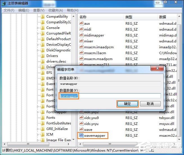Select the Drivers key in tree
Image resolution: width=184 pixels, height=155 pixels.
[52, 56]
